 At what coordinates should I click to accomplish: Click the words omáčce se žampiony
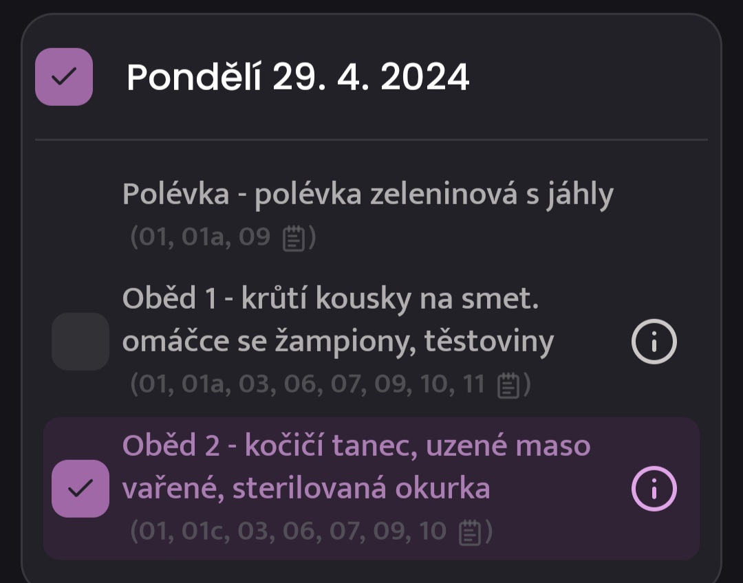pyautogui.click(x=269, y=342)
